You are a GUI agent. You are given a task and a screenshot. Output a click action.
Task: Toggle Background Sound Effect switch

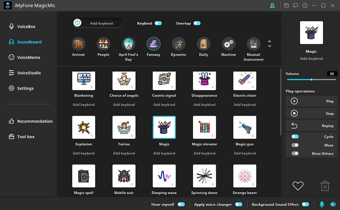[306, 204]
